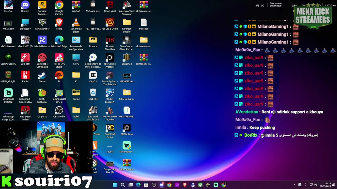337x189 pixels.
Task: Launch CapCut desktop shortcut
Action: click(x=93, y=77)
